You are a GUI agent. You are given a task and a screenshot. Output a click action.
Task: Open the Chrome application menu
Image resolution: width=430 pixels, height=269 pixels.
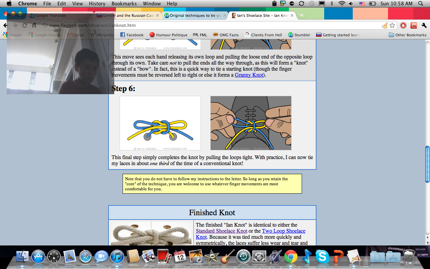tap(28, 4)
